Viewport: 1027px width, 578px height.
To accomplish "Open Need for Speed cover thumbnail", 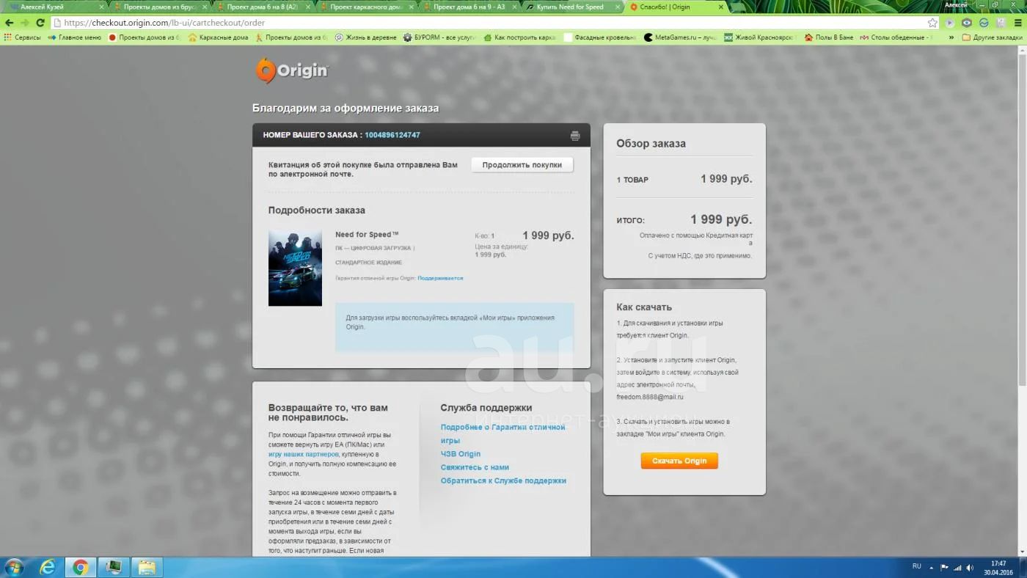I will click(x=295, y=268).
